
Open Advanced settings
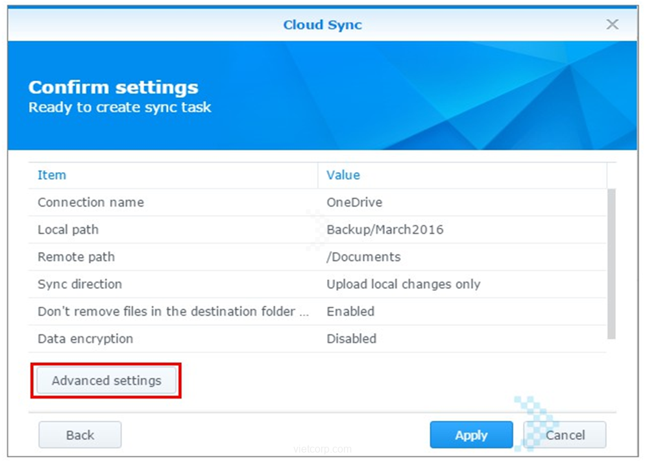click(x=106, y=381)
